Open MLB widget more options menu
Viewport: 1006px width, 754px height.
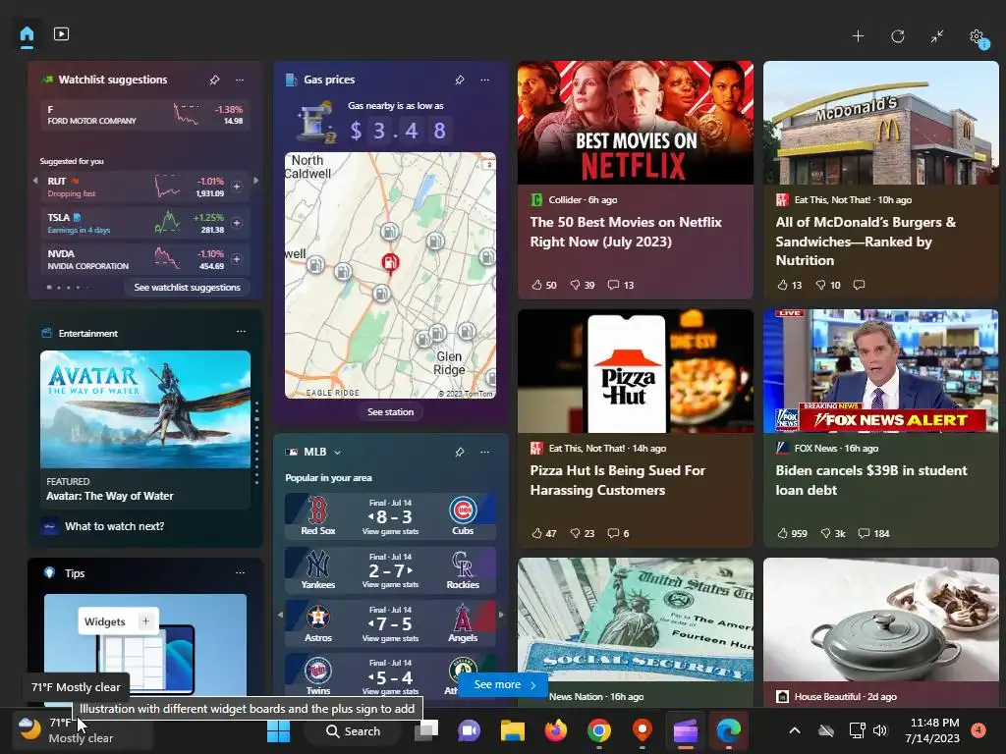click(x=485, y=452)
